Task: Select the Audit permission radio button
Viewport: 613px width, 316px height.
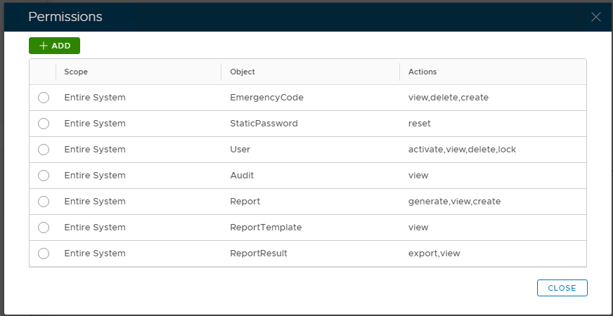Action: point(44,176)
